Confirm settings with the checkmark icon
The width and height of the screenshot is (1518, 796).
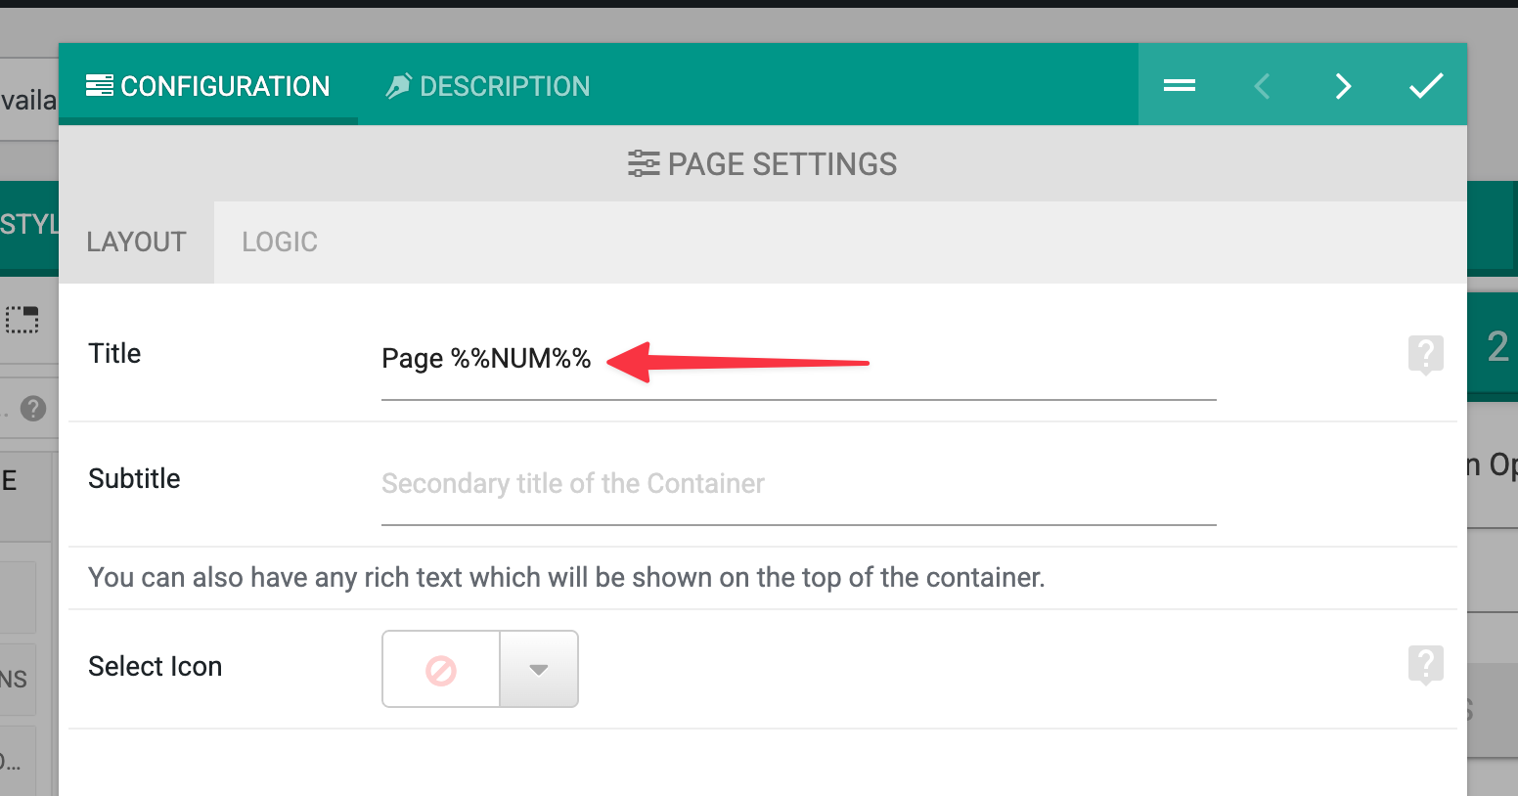[x=1426, y=86]
